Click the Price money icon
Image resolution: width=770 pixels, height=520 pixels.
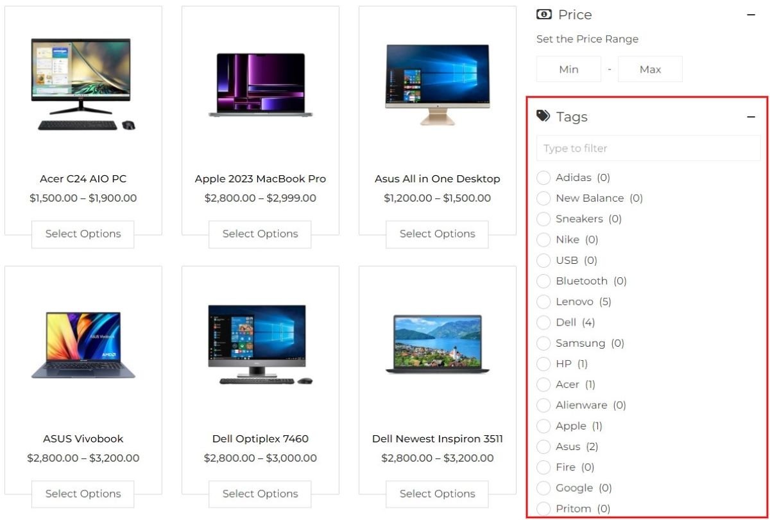[x=543, y=14]
